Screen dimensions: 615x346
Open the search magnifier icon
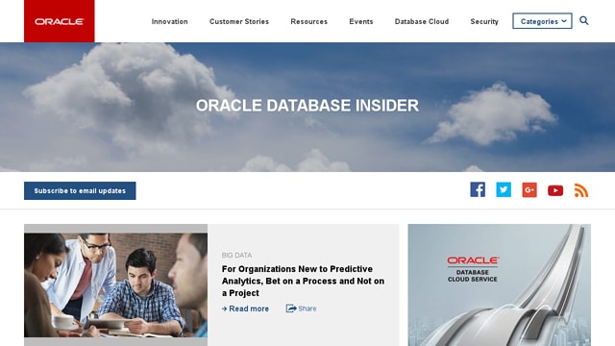[583, 20]
